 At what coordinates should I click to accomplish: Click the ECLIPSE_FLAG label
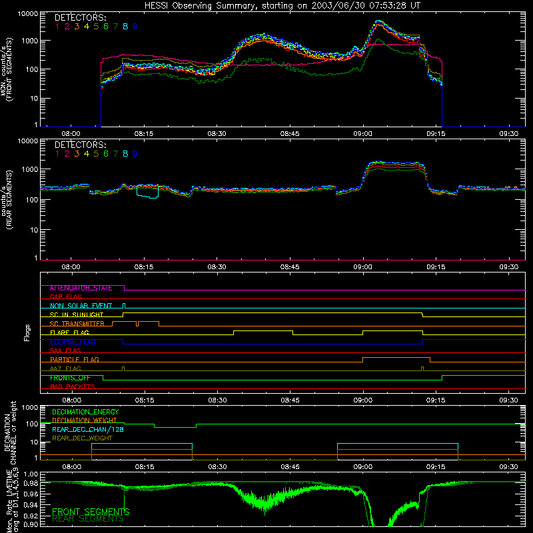pos(73,342)
